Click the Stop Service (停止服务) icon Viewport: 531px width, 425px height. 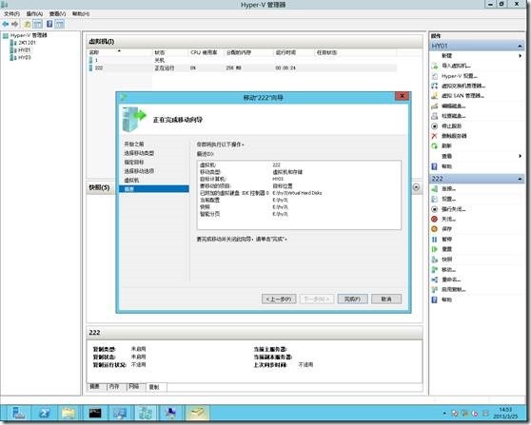[435, 126]
